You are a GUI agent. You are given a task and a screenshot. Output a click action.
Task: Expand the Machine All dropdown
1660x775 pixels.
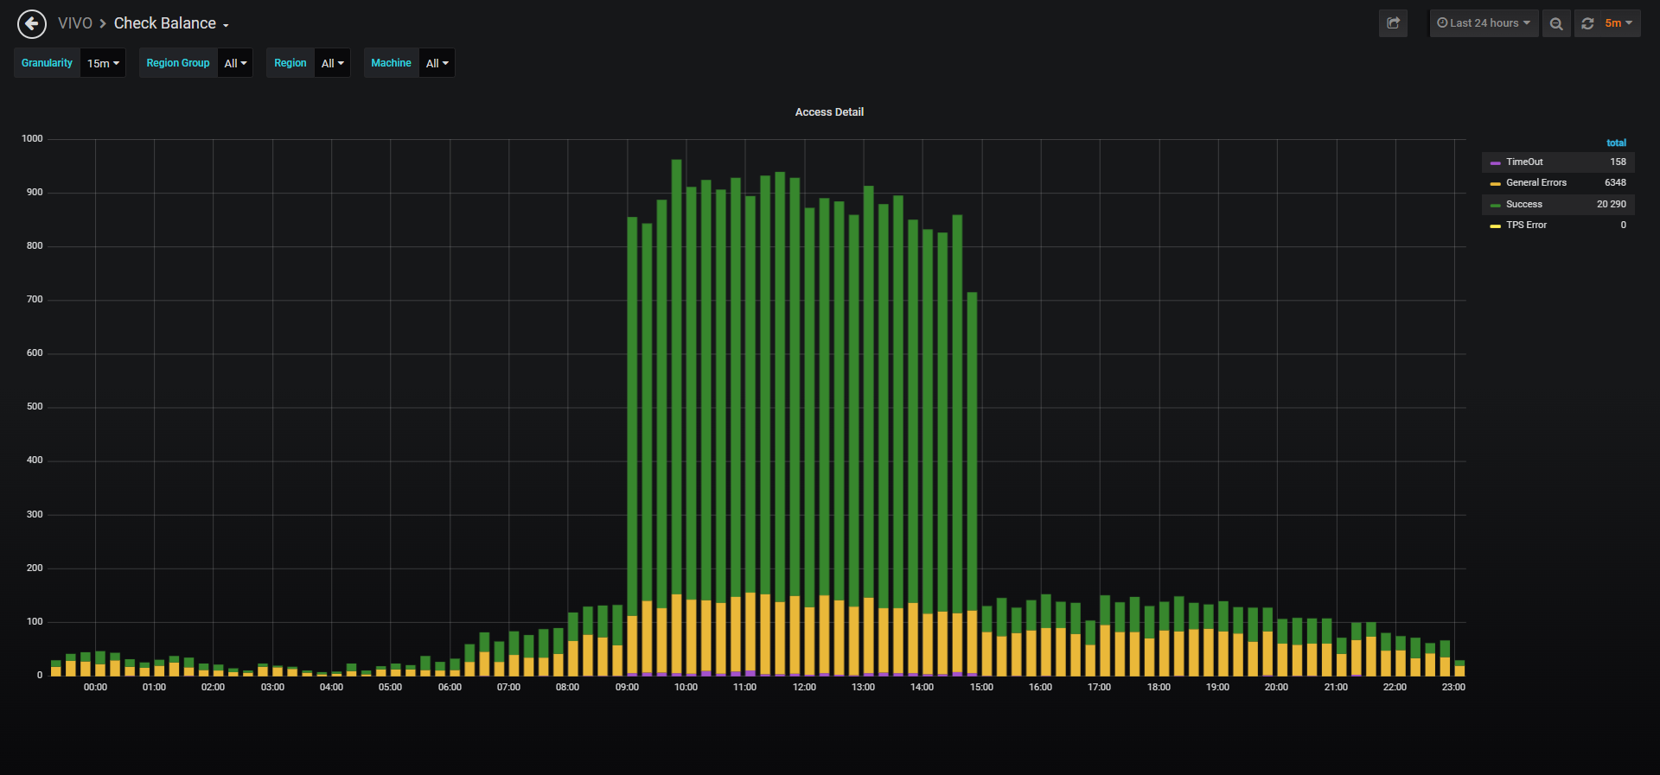click(437, 63)
